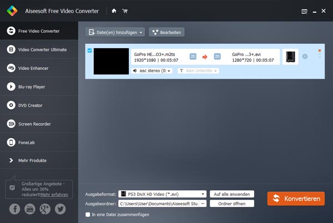The height and width of the screenshot is (223, 333).
Task: Uncheck the GoPro video file checkbox
Action: 90,50
